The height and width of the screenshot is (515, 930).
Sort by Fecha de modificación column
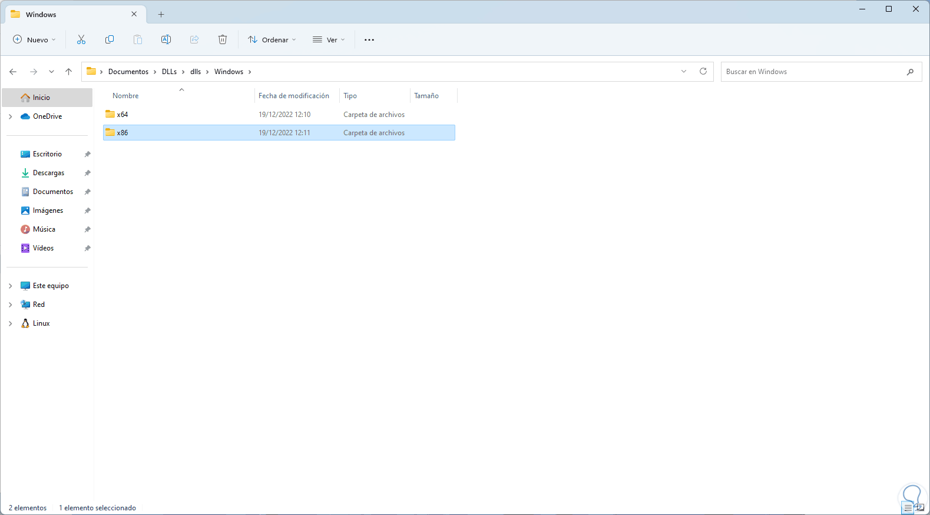coord(294,96)
